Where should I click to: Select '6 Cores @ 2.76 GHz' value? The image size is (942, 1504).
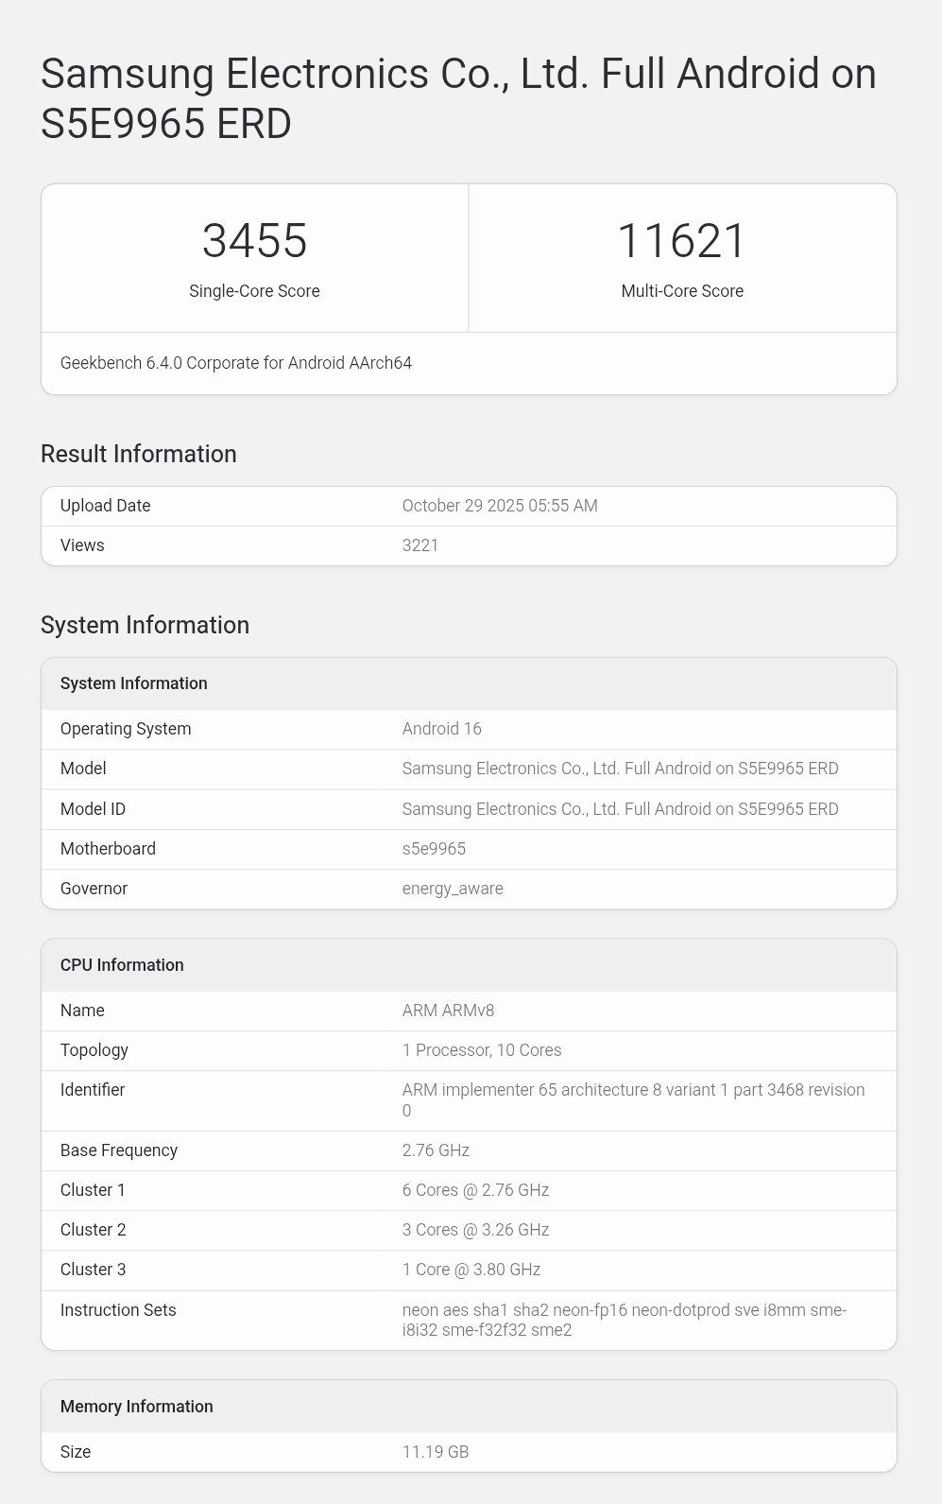(x=476, y=1190)
